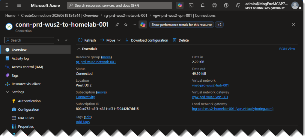Image resolution: width=307 pixels, height=140 pixels.
Task: Open the vgw-prd-wus2-vpn-001 Connections breadcrumb
Action: point(184,16)
